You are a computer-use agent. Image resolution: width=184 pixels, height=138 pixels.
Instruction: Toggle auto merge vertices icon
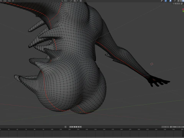coord(182,3)
